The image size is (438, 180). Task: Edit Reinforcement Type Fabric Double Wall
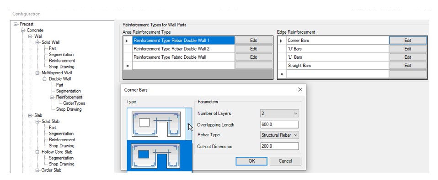click(253, 57)
